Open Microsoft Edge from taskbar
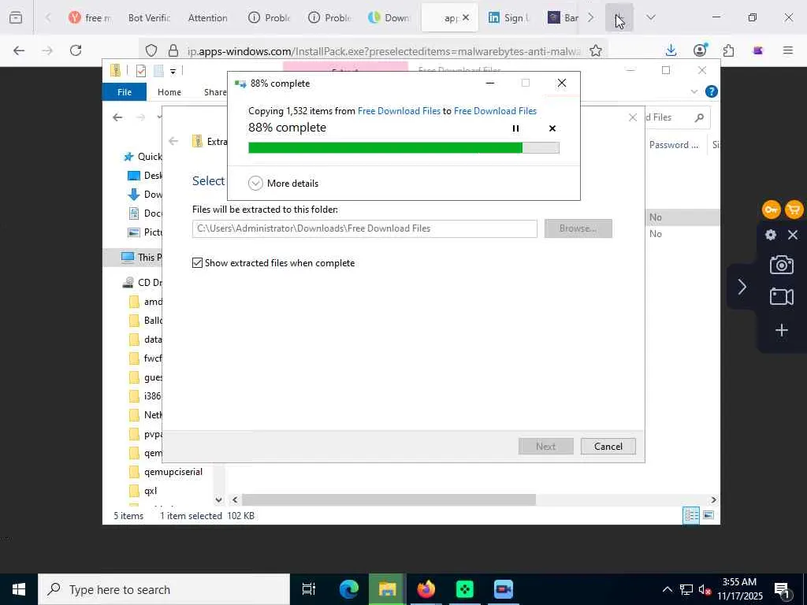Viewport: 807px width, 605px height. [348, 589]
